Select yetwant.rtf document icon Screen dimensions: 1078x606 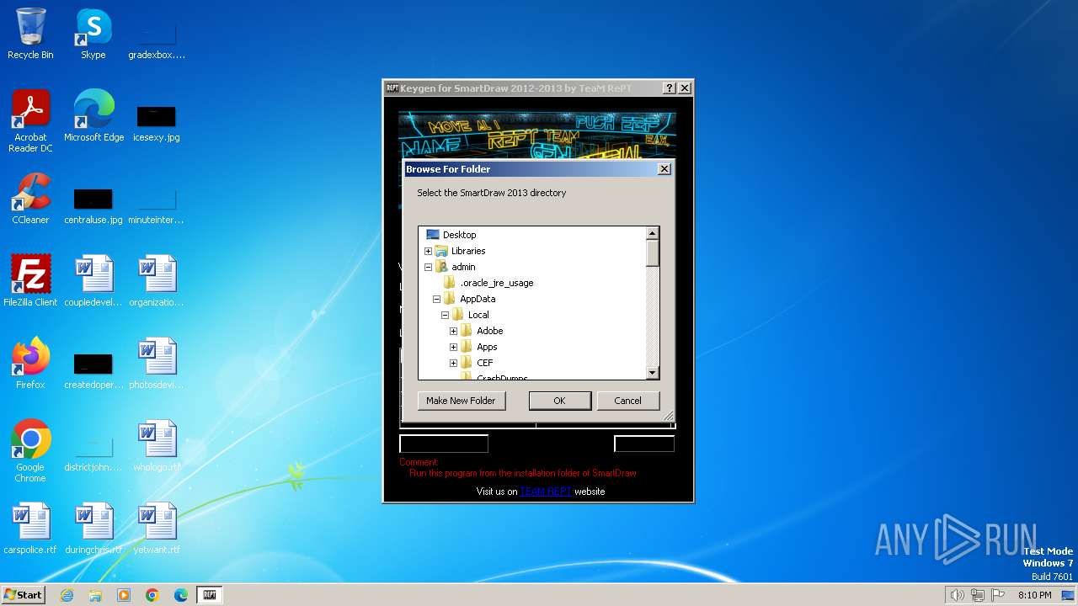pos(157,529)
